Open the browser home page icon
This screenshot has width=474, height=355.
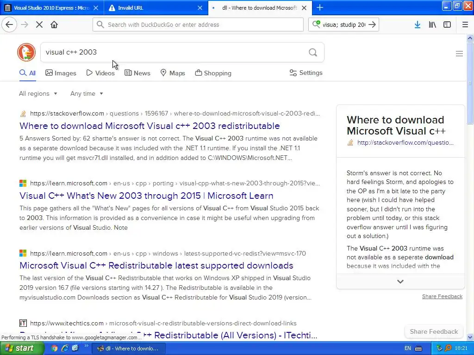[x=54, y=24]
